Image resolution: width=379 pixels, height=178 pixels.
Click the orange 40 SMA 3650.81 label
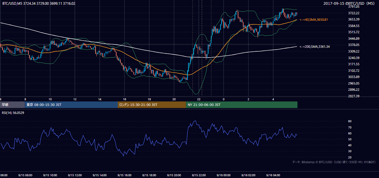[314, 20]
